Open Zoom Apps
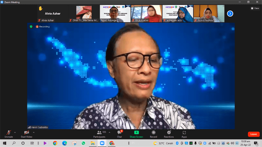This screenshot has height=147, width=262. coord(184,134)
